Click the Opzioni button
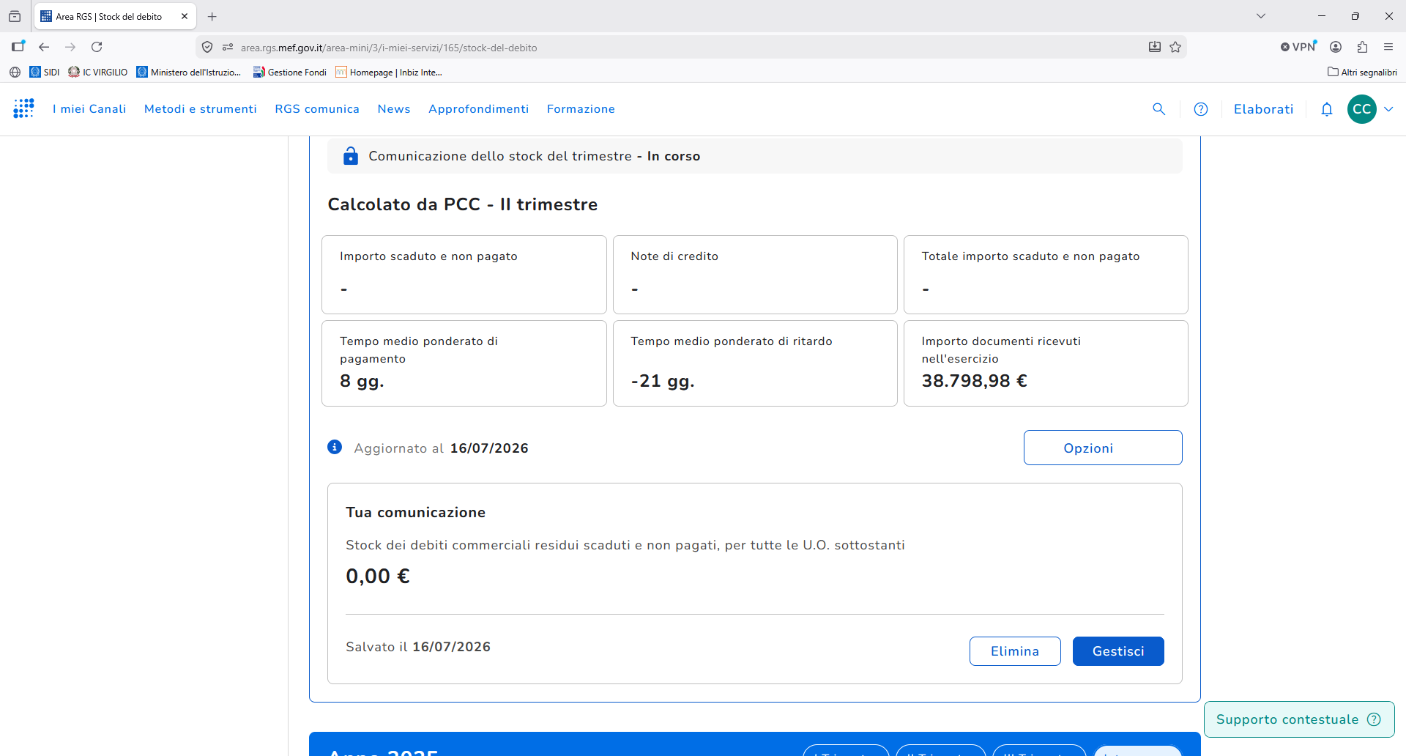 [x=1103, y=448]
